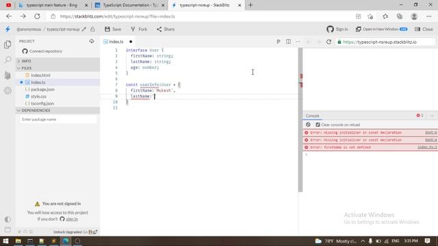Screen dimensions: 438x246
Task: Click Microsoft Edge taskbar icon
Action: tap(66, 241)
